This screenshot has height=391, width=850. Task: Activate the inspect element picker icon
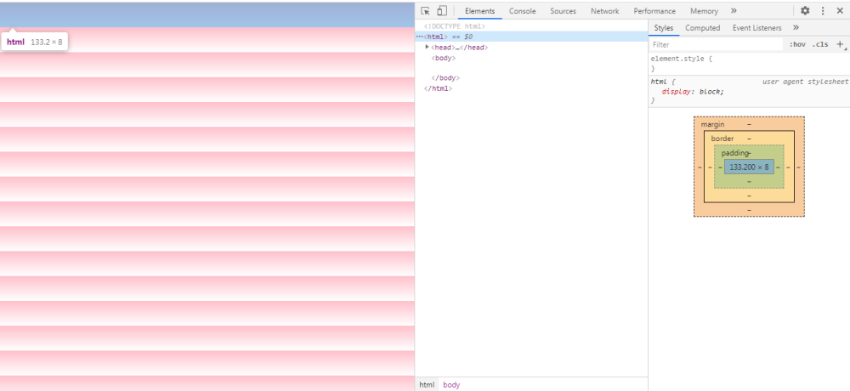(426, 11)
